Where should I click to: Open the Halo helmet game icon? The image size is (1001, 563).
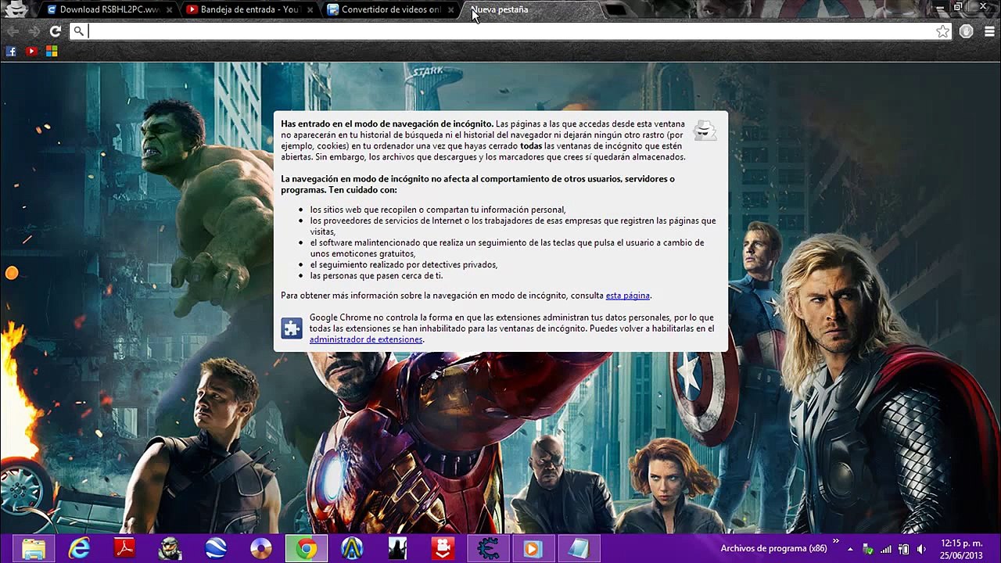(170, 548)
